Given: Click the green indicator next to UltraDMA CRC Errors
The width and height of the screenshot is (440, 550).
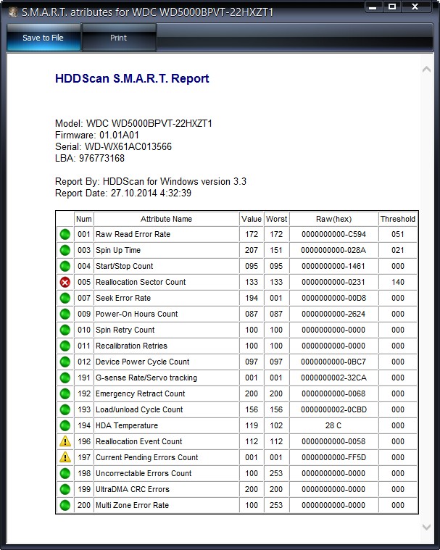Looking at the screenshot, I should [x=65, y=489].
